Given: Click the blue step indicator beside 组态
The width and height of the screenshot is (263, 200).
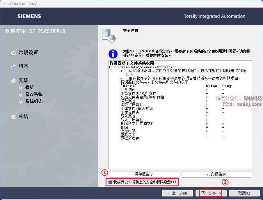Looking at the screenshot, I should coord(14,67).
